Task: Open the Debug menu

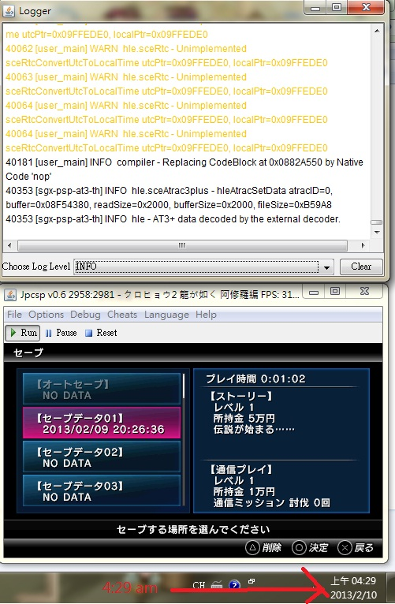Action: [85, 315]
